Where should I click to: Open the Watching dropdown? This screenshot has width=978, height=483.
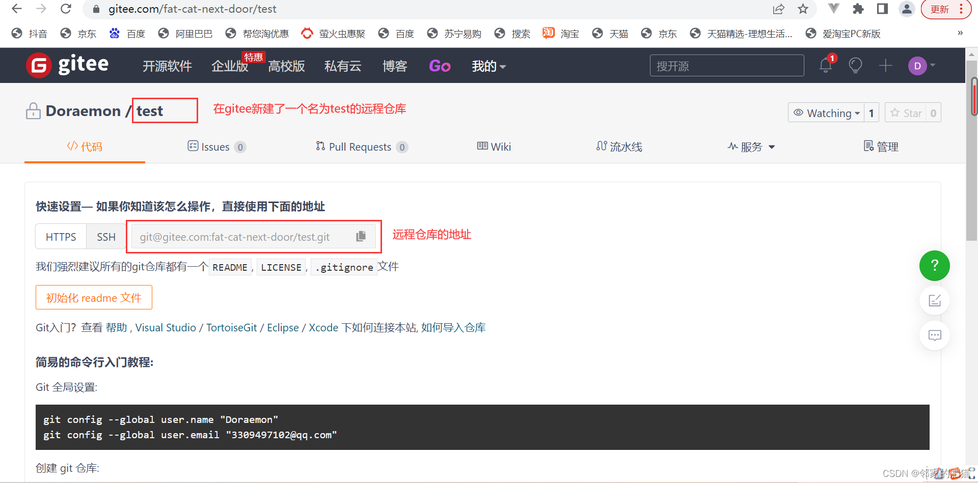[826, 113]
